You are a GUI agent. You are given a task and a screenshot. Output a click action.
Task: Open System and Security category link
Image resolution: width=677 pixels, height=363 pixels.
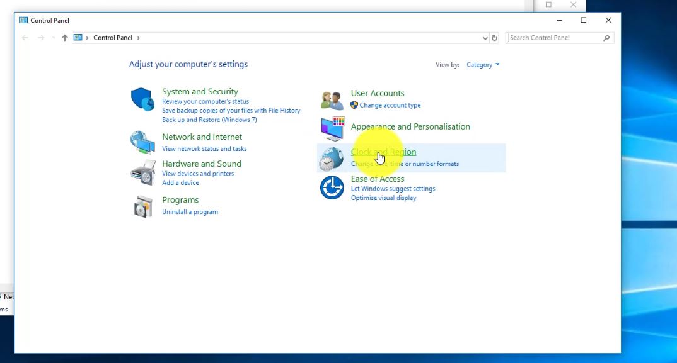tap(200, 91)
